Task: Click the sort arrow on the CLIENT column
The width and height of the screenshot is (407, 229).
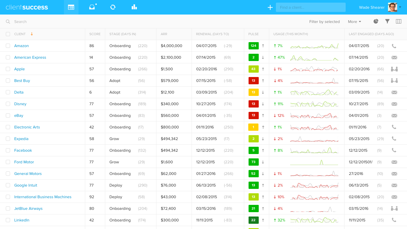Action: 31,34
